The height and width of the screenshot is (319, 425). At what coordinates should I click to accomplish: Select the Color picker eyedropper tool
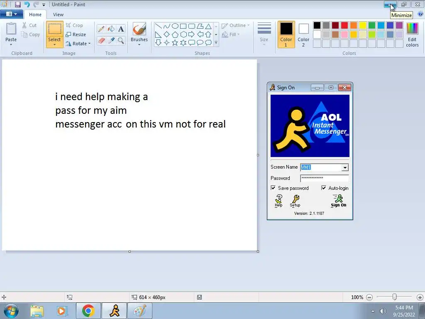[111, 40]
